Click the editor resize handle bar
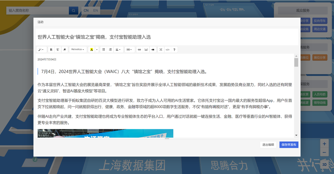This screenshot has height=174, width=334. click(167, 138)
